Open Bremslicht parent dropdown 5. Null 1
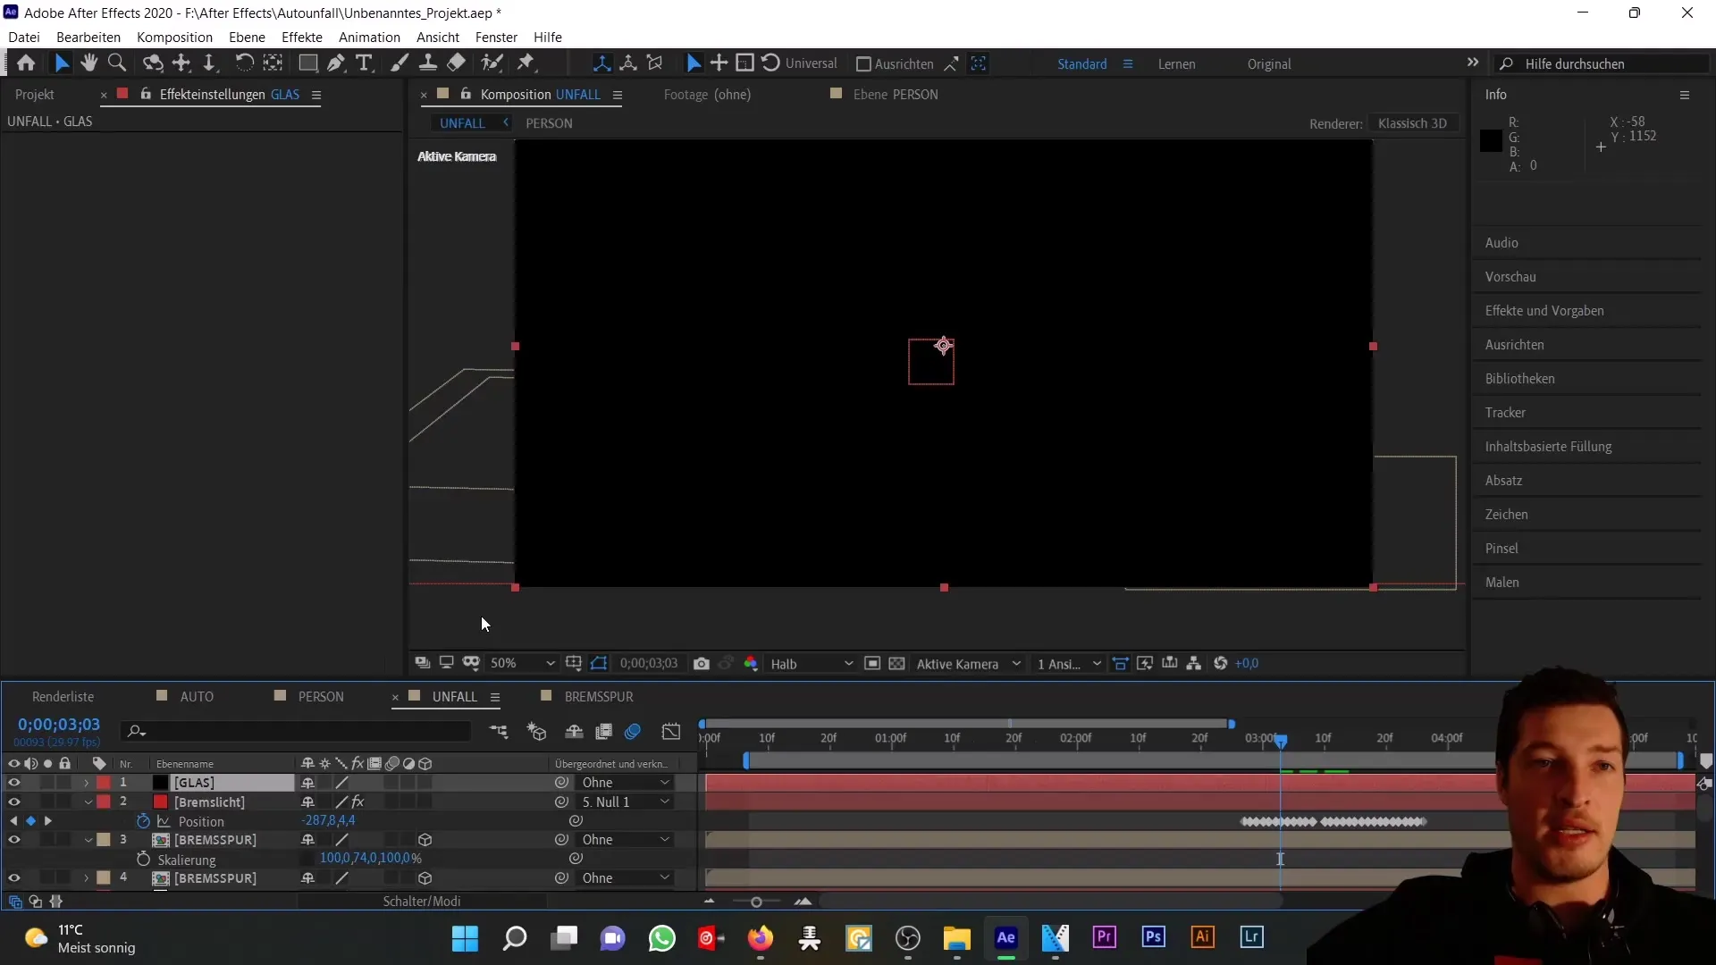The image size is (1716, 965). pyautogui.click(x=625, y=802)
